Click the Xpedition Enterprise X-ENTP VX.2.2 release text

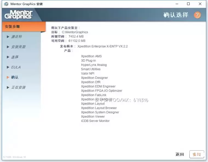[x=103, y=46]
